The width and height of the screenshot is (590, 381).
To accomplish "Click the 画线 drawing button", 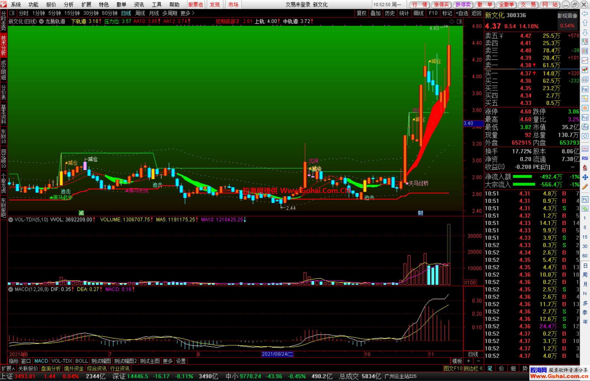I will 418,13.
